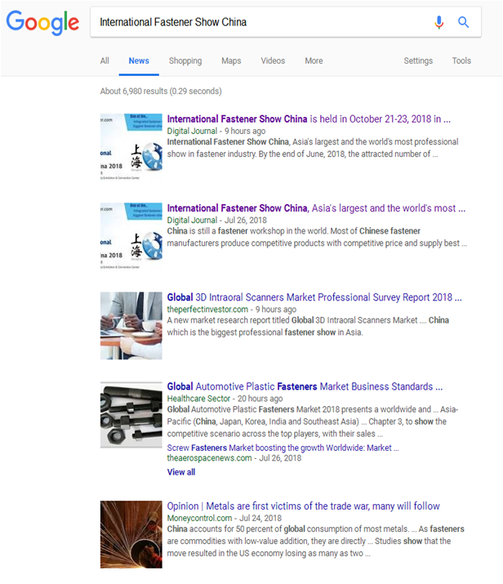Click the microphone voice search icon
503x584 pixels.
(x=439, y=22)
